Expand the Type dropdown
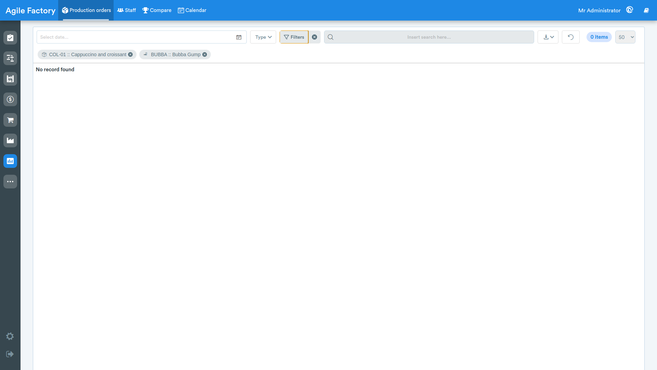657x370 pixels. pyautogui.click(x=263, y=37)
